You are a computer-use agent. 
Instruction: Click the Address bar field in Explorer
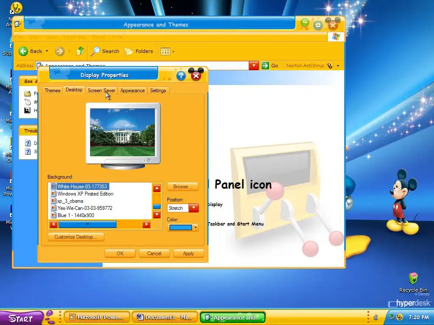[142, 66]
